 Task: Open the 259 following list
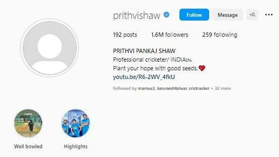click(x=220, y=35)
